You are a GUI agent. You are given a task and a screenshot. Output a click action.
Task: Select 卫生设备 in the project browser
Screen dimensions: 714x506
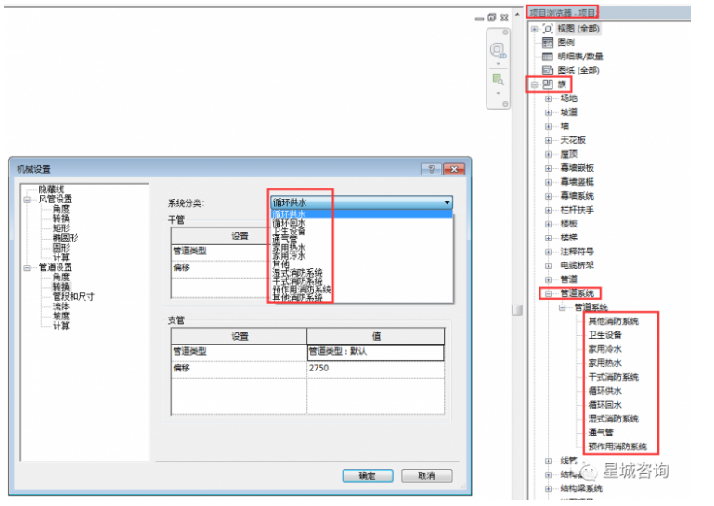[x=604, y=335]
